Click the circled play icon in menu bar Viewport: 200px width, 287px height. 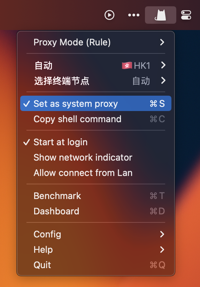[109, 15]
